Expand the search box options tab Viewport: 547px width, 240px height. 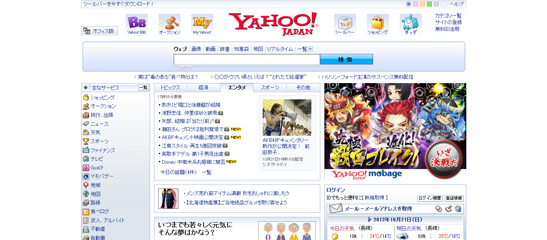coord(185,67)
